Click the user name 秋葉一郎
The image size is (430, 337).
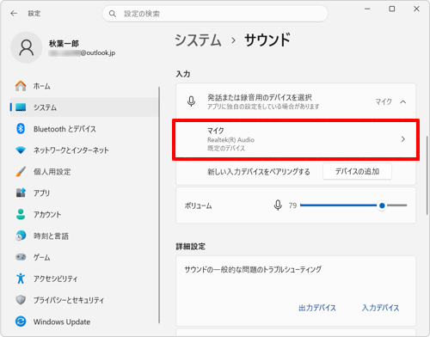point(64,44)
